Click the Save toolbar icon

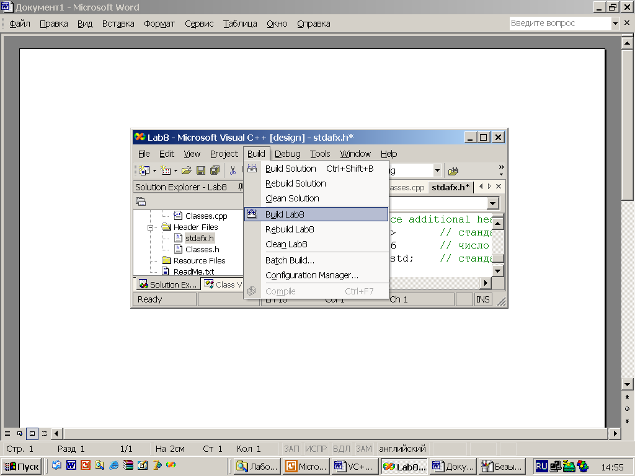[200, 171]
